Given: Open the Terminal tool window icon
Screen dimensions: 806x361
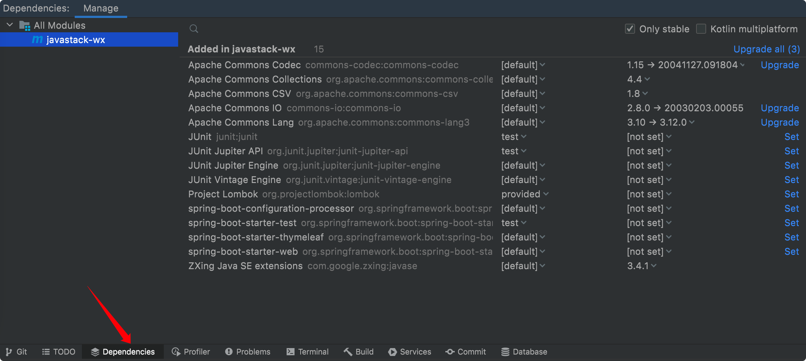Looking at the screenshot, I should [x=291, y=352].
